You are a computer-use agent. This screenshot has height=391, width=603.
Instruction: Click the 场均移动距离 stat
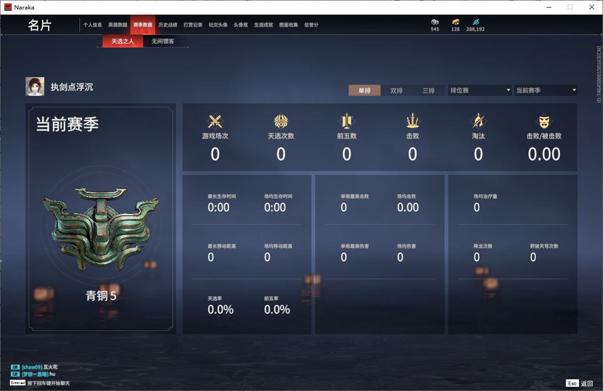pos(278,253)
